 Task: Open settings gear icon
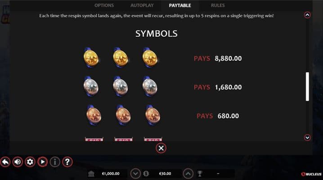(x=30, y=162)
